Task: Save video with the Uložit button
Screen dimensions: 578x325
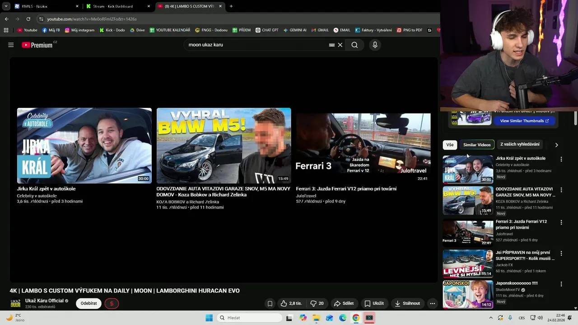Action: click(x=374, y=303)
